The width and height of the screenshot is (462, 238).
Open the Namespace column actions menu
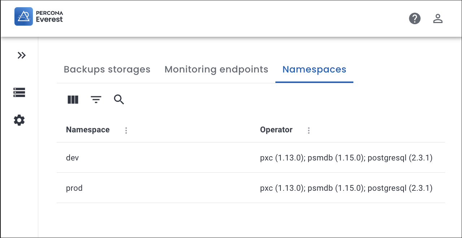[126, 130]
